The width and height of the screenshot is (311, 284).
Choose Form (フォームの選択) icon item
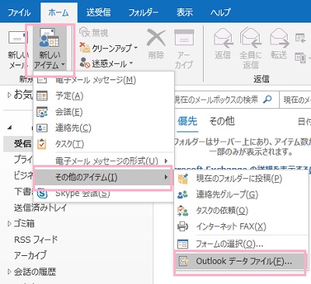click(x=183, y=244)
